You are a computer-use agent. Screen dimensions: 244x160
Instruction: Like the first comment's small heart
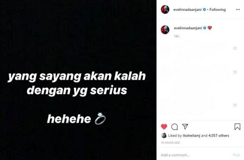pyautogui.click(x=235, y=48)
